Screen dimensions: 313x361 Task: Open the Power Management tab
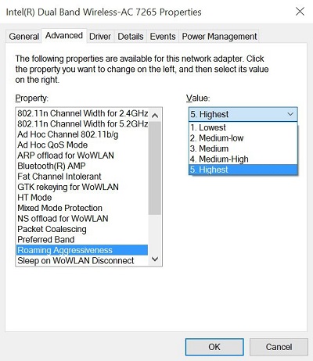tap(219, 37)
